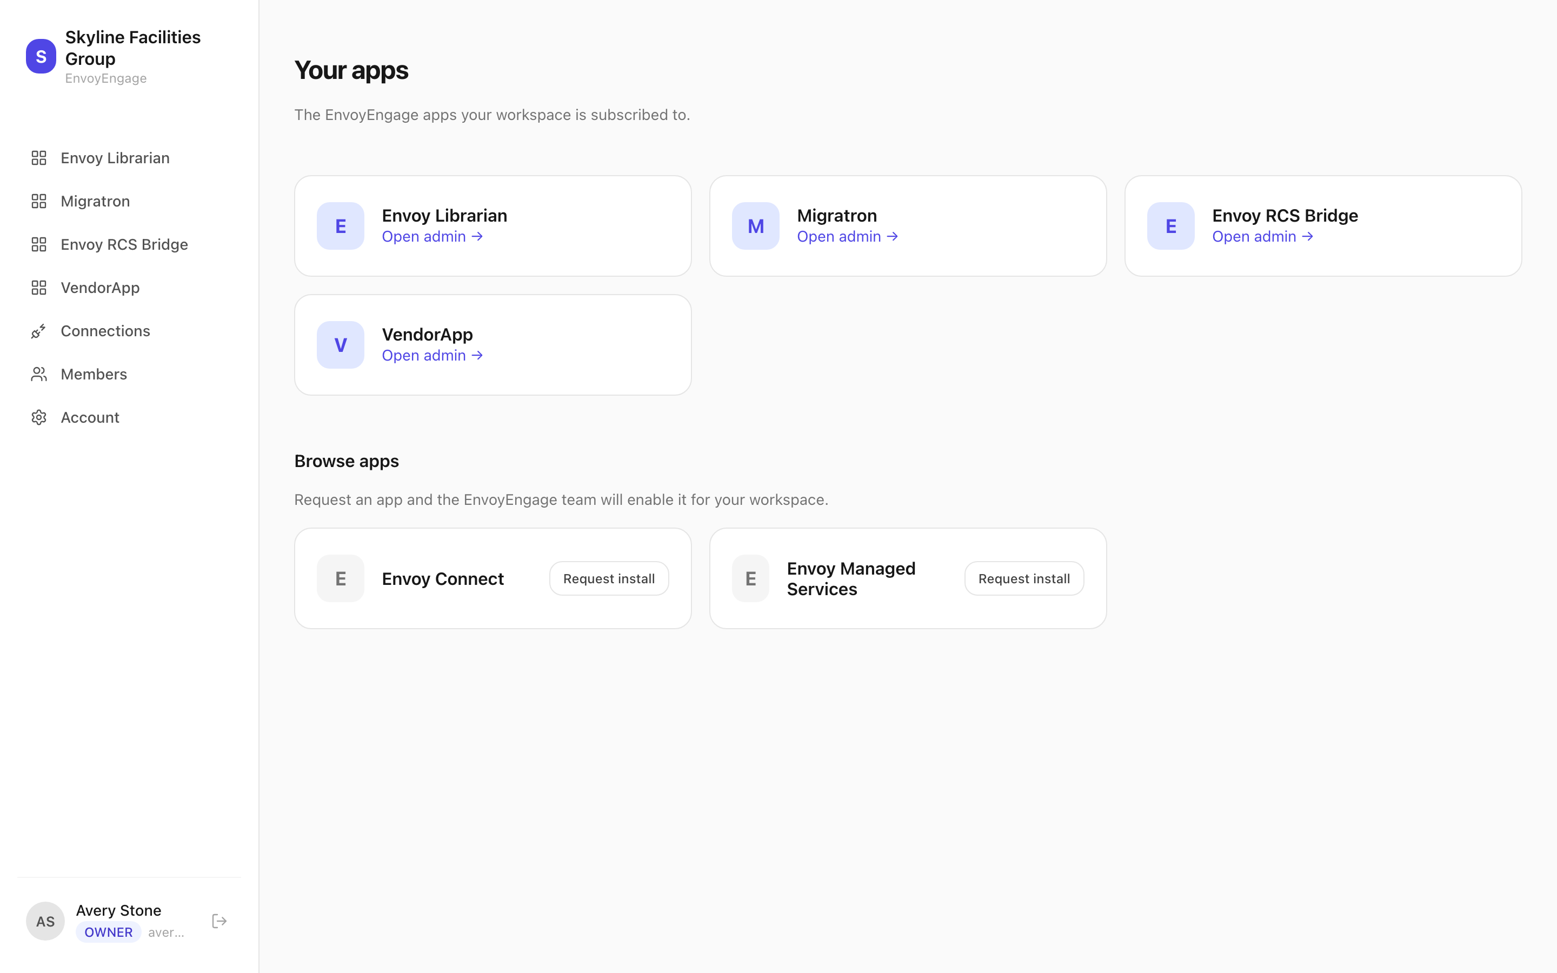Image resolution: width=1557 pixels, height=973 pixels.
Task: Click the sign-out icon next to Avery Stone
Action: coord(219,921)
